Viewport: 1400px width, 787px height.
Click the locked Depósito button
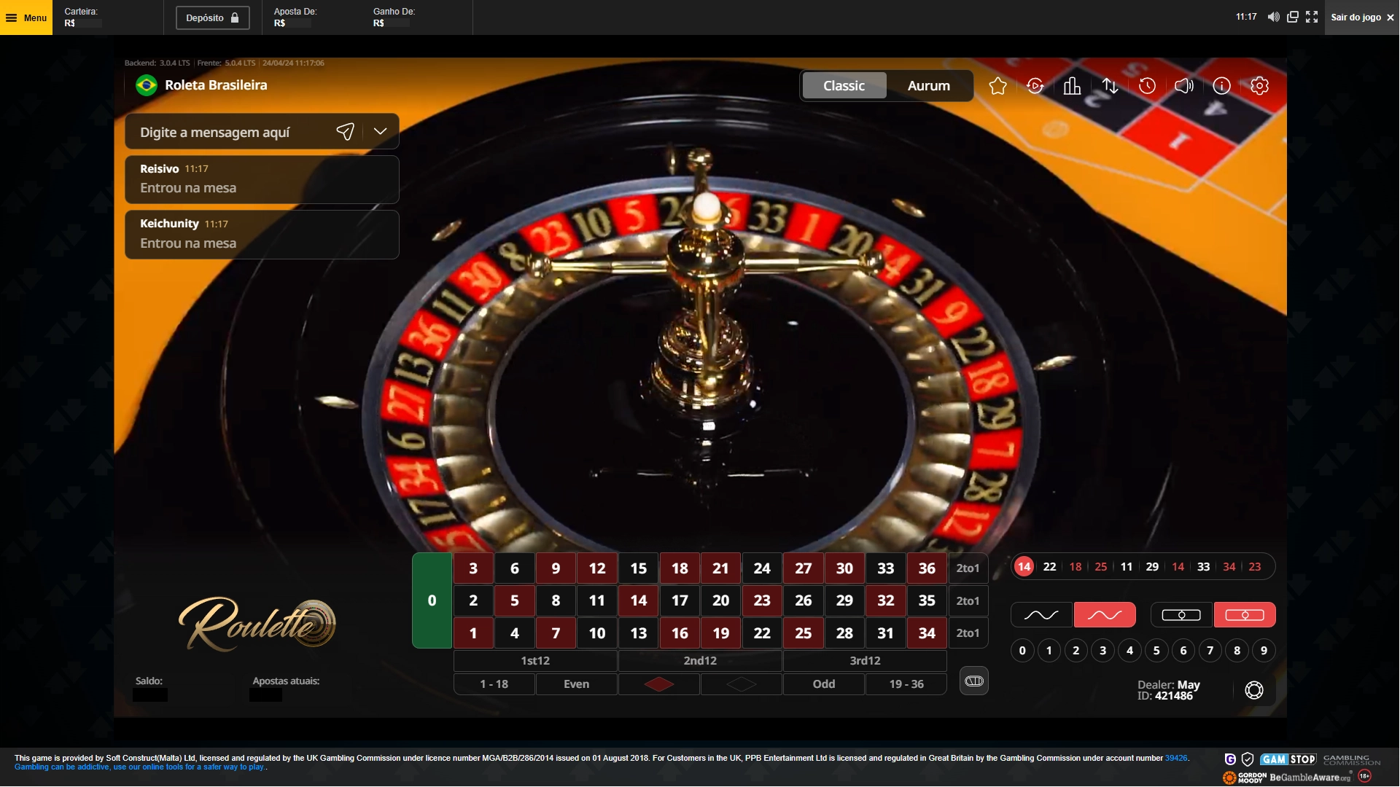click(x=212, y=17)
